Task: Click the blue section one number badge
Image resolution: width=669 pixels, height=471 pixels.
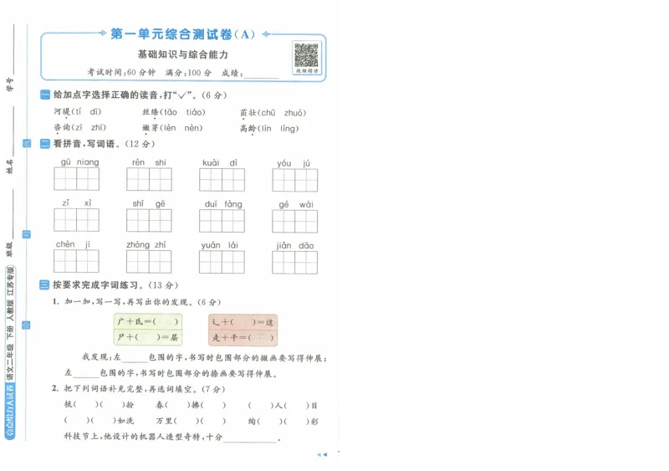Action: point(45,95)
